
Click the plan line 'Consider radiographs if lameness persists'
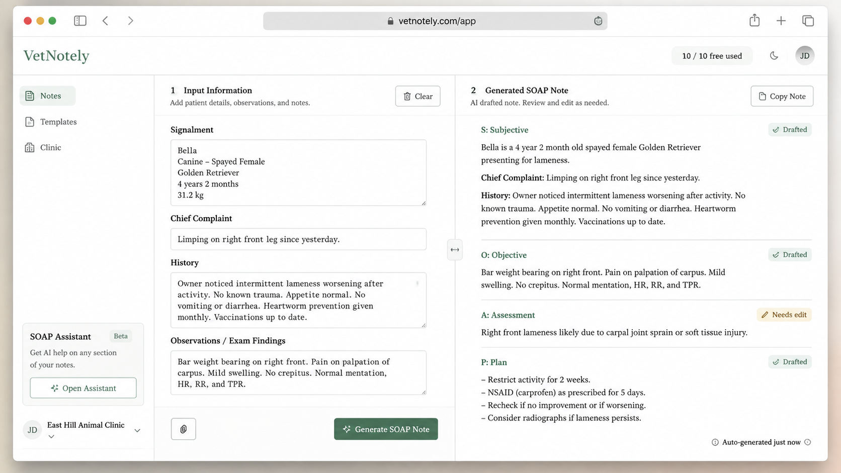coord(561,418)
